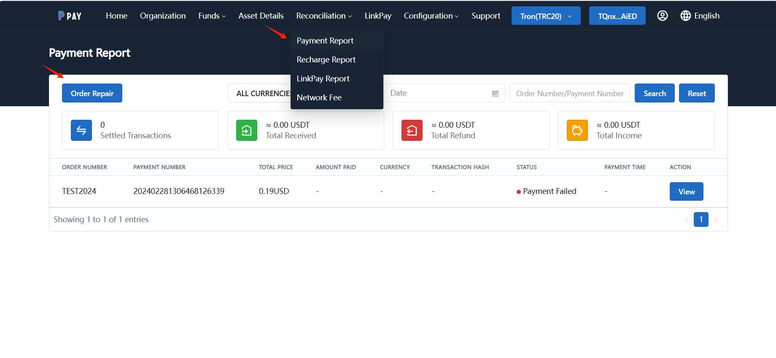The width and height of the screenshot is (776, 358).
Task: Click order number TEST2024
Action: [79, 191]
